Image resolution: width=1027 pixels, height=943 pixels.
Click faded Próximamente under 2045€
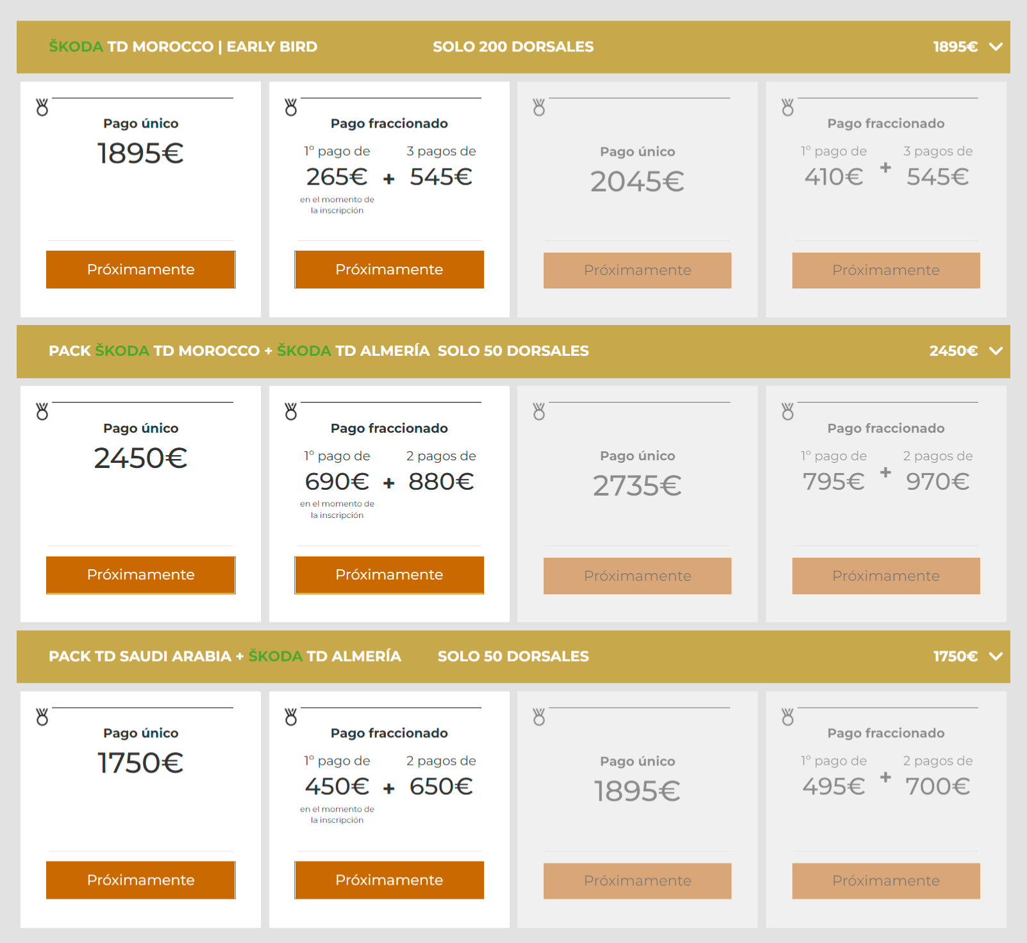(637, 270)
